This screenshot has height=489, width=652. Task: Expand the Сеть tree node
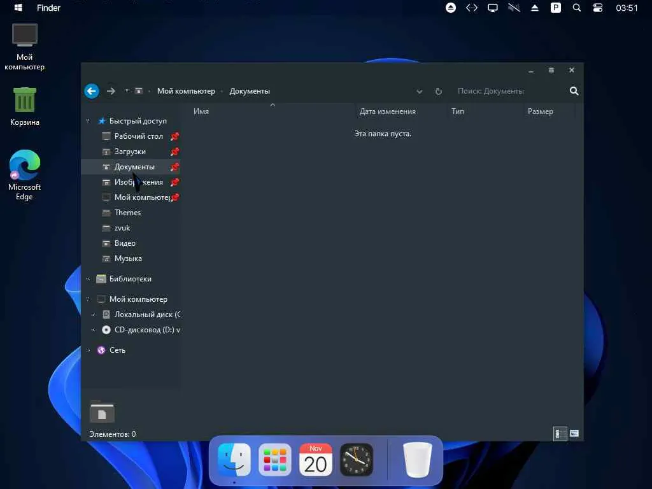pos(88,351)
